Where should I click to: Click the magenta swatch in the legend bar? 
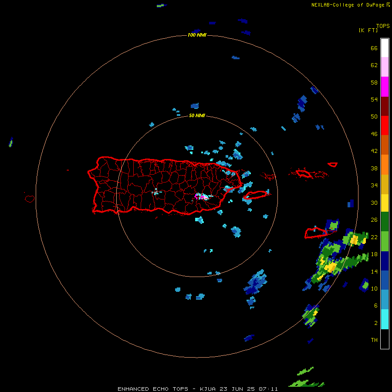click(385, 87)
